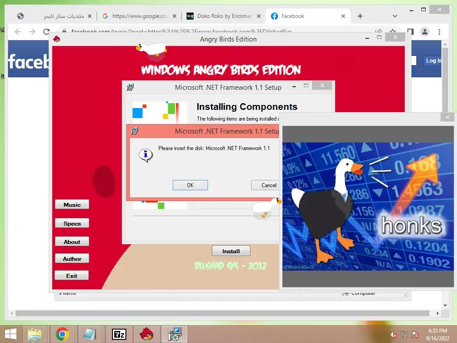Click the .NET Framework Setup window icon
This screenshot has width=457, height=343.
pos(130,87)
